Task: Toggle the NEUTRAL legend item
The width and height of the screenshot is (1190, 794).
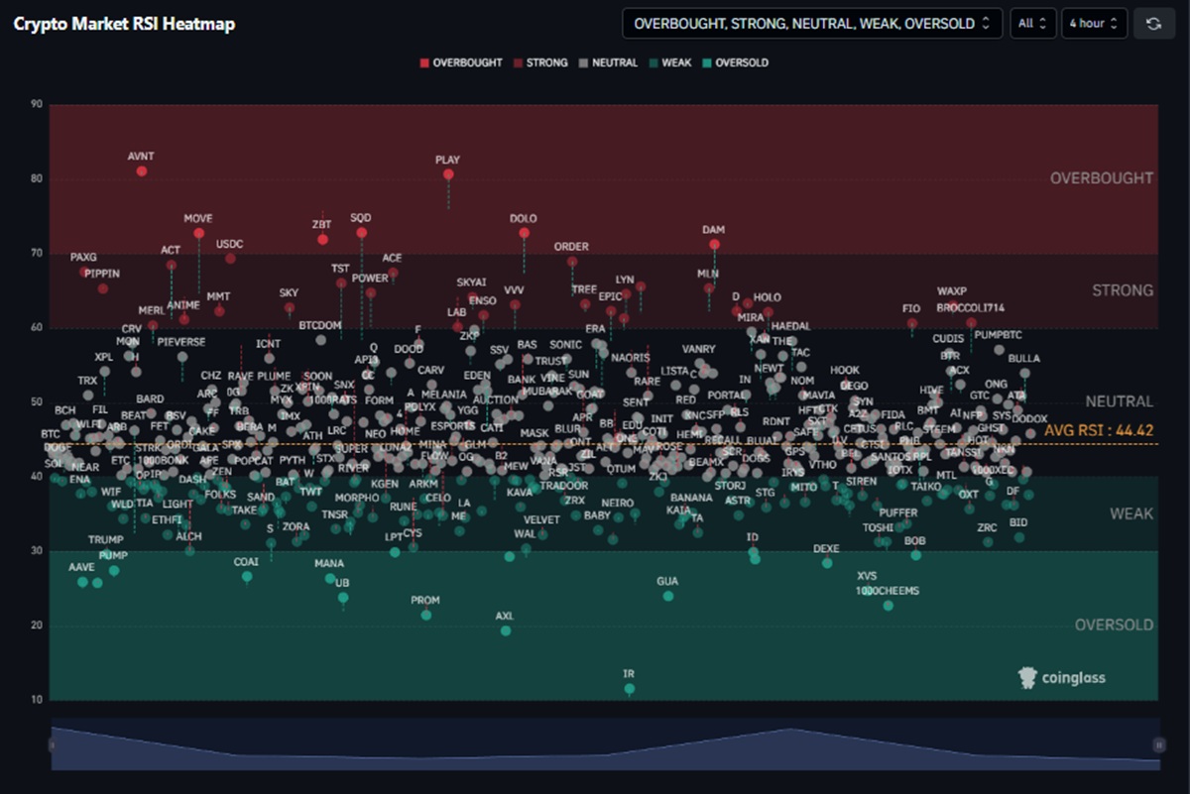Action: 609,62
